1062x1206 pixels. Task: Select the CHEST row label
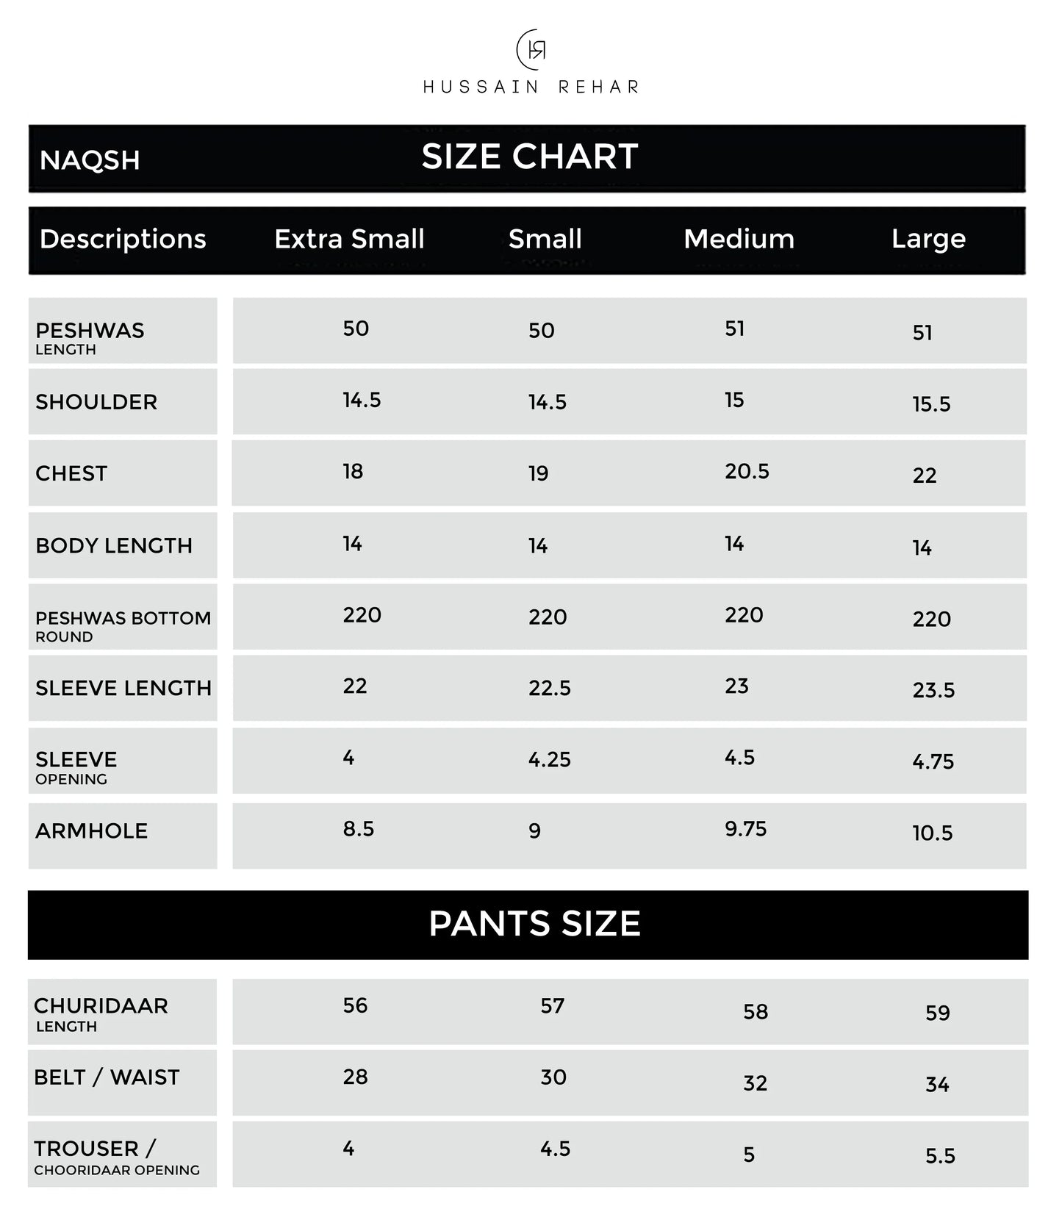(x=71, y=473)
